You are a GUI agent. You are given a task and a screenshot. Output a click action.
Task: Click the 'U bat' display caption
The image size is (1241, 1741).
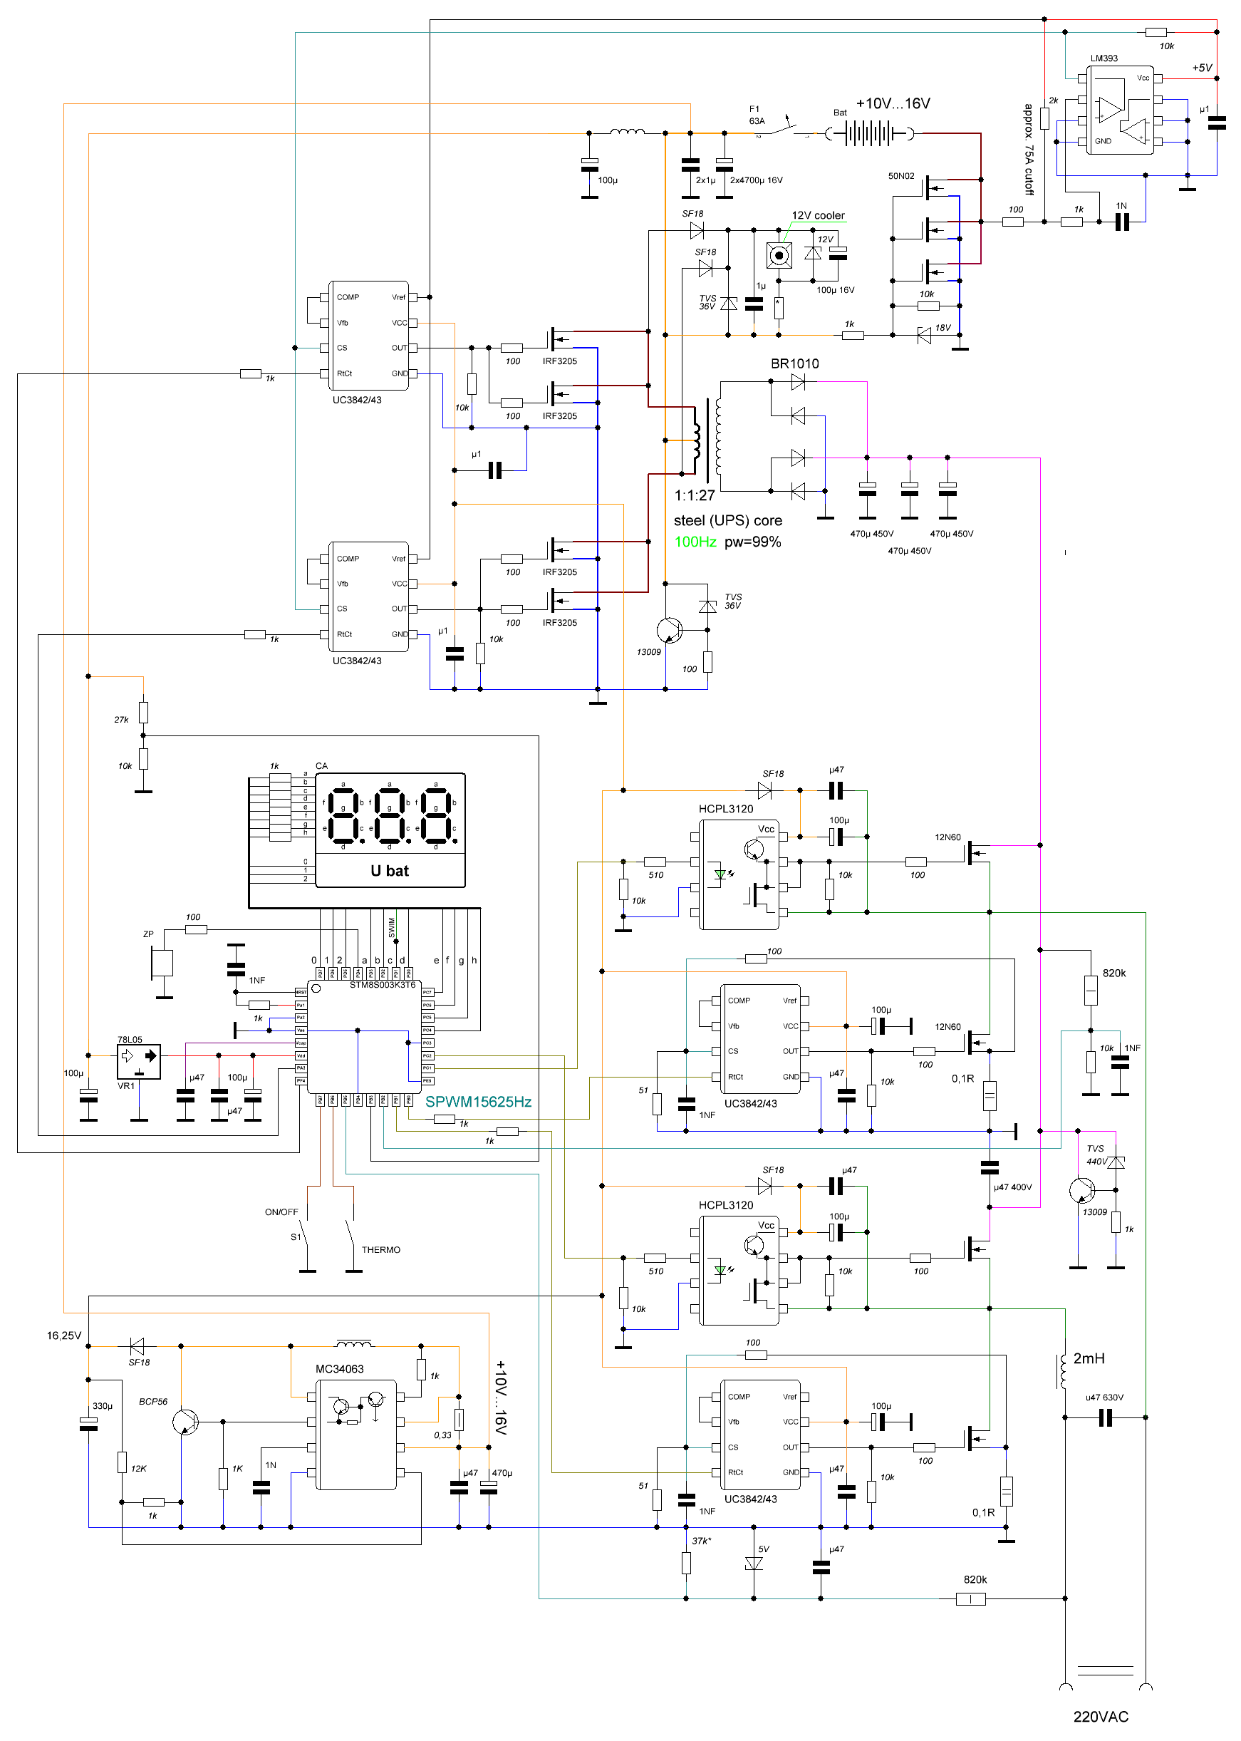point(390,871)
